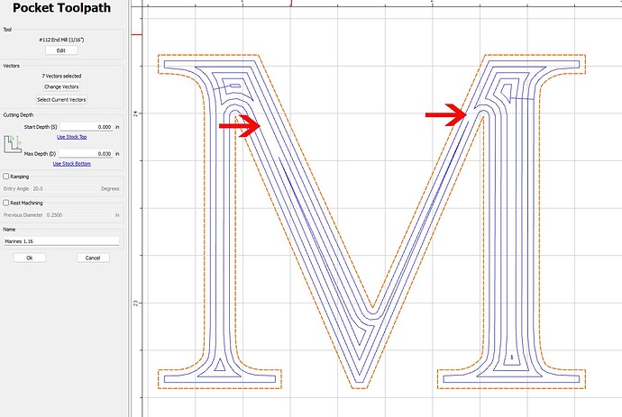The width and height of the screenshot is (622, 417).
Task: Click the 'Cutting Depth' section label
Action: (x=18, y=115)
